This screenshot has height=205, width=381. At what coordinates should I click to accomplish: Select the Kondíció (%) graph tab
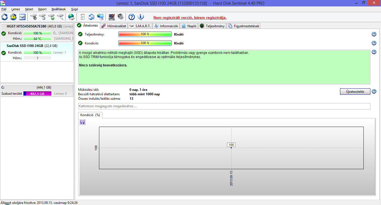(90, 115)
